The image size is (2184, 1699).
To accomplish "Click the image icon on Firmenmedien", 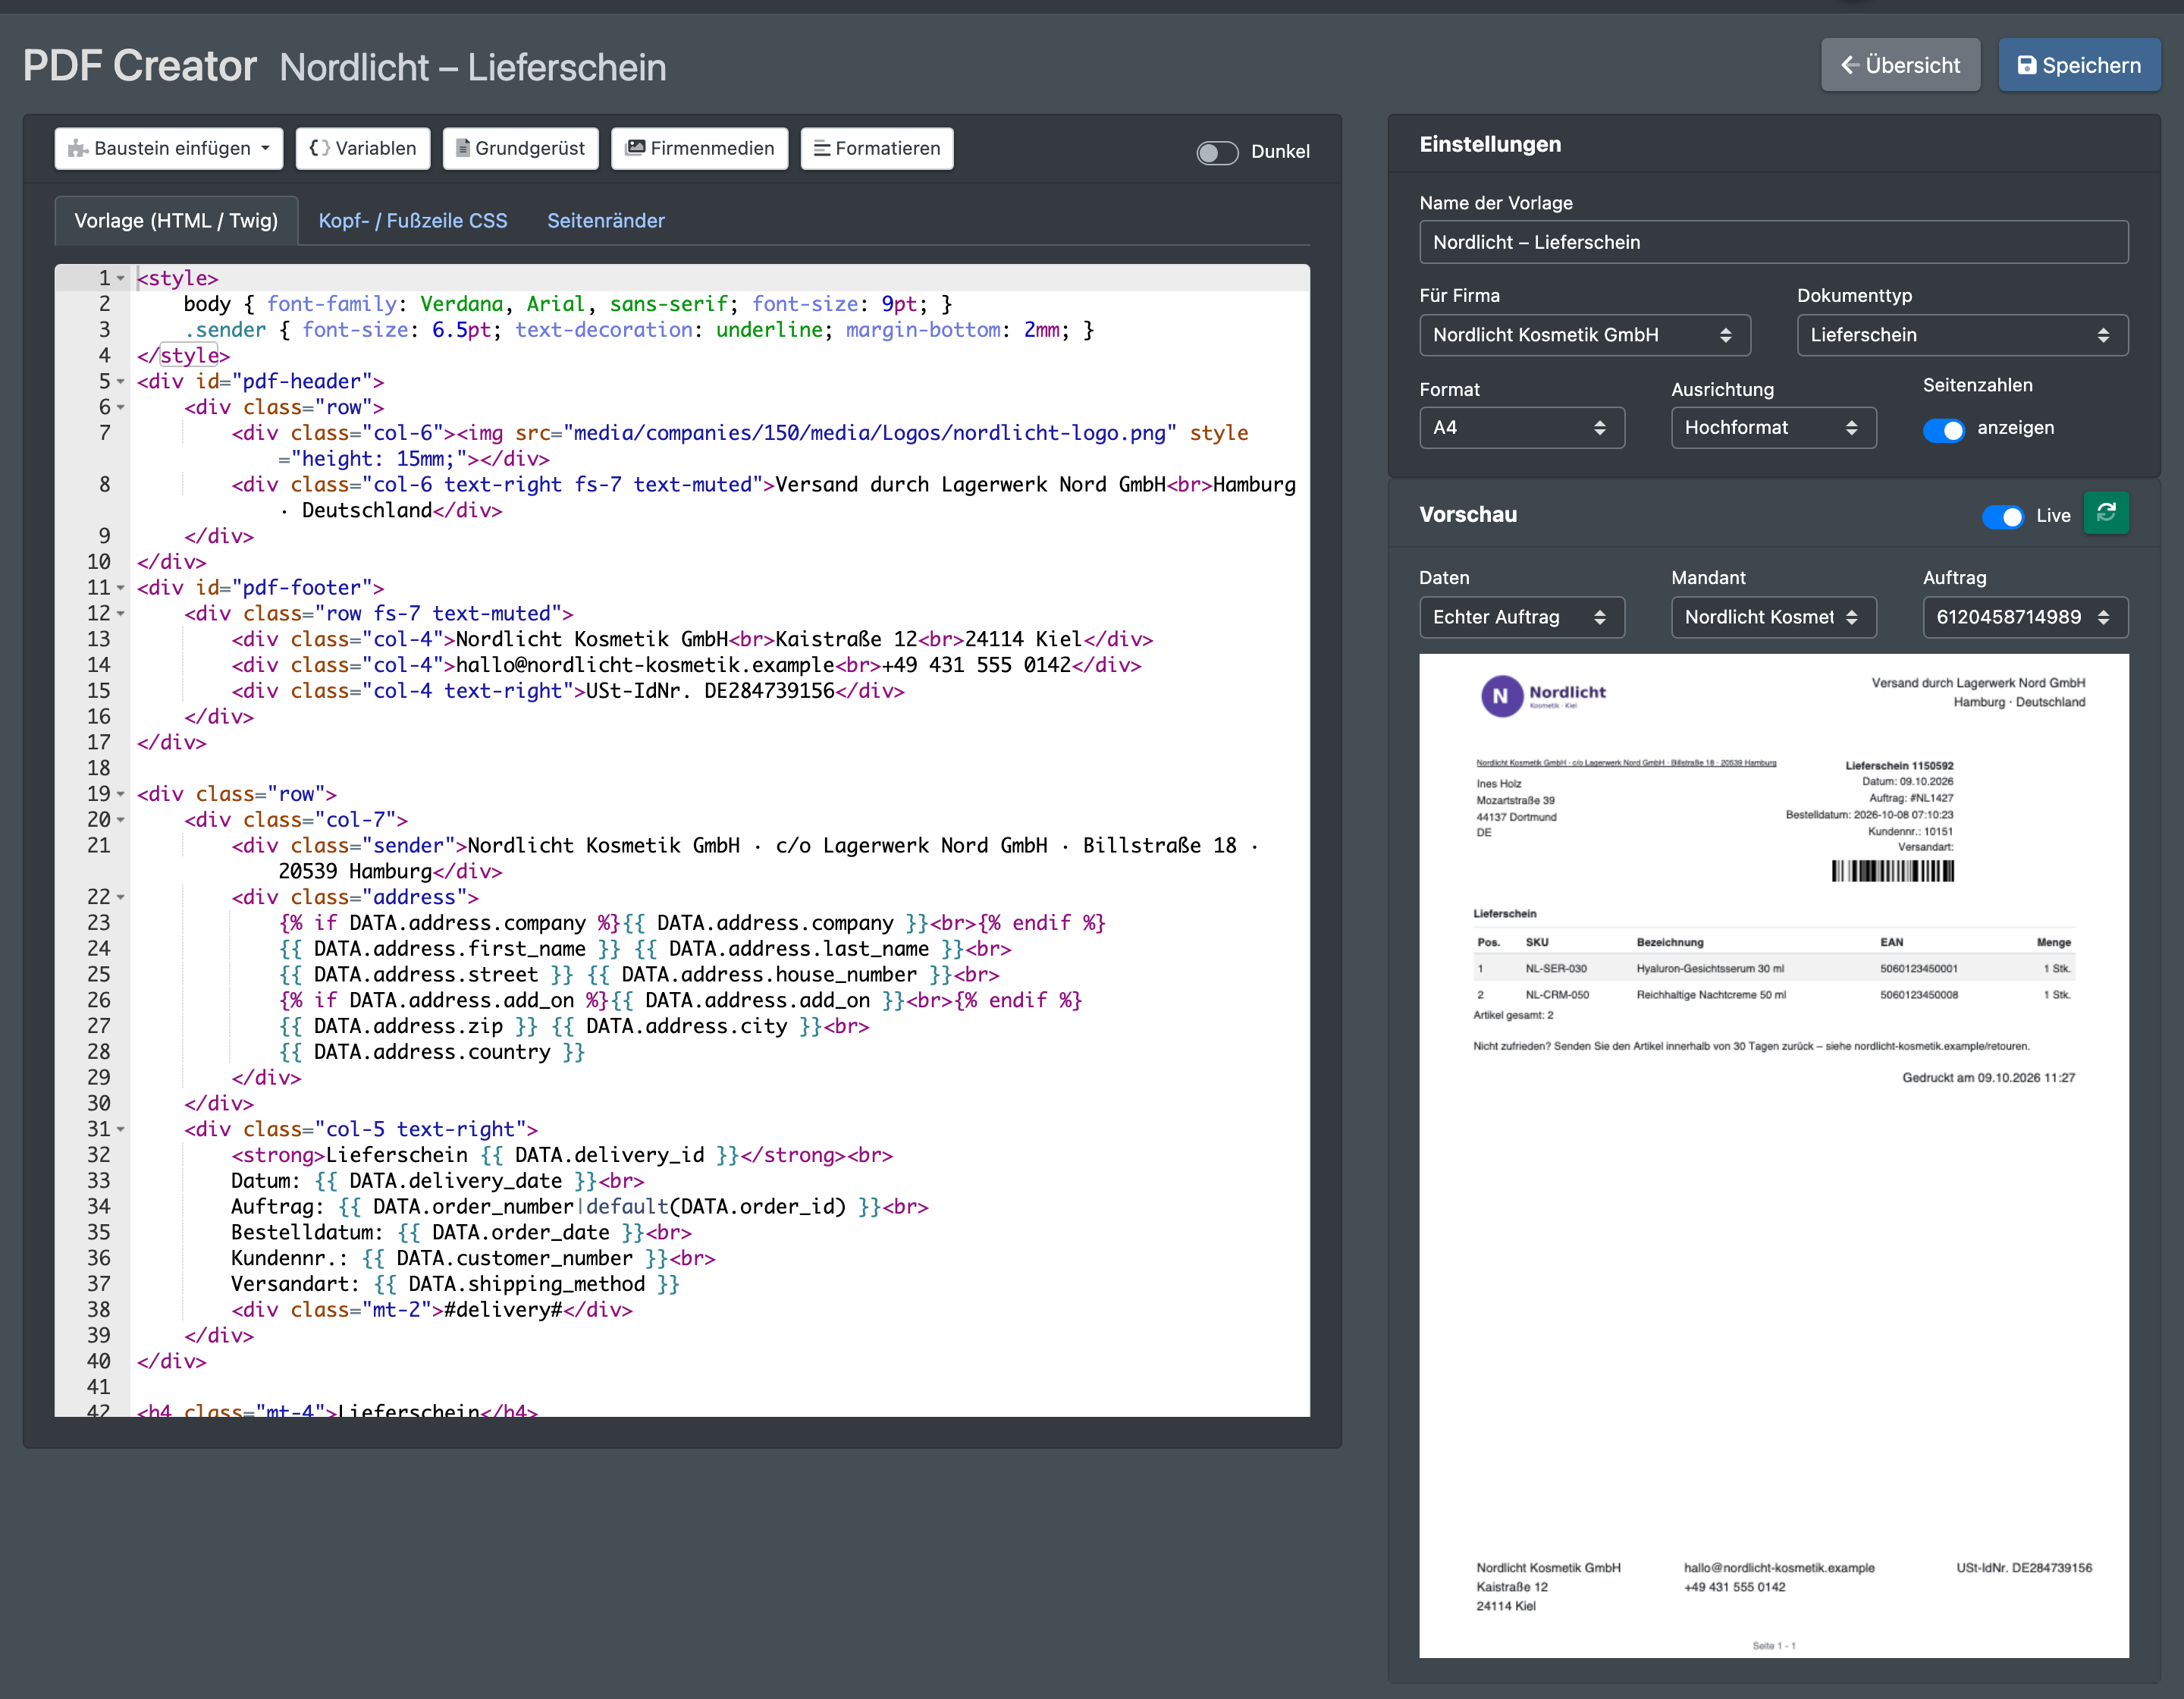I will (x=635, y=148).
